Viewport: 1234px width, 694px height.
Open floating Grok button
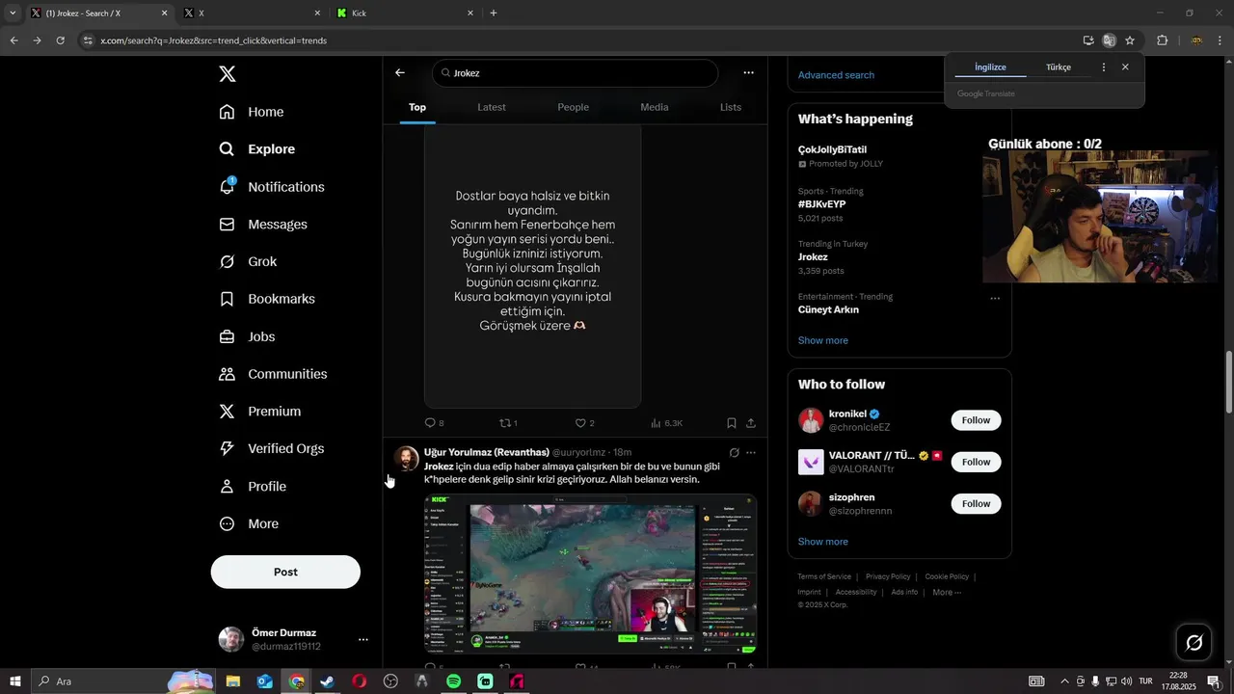pyautogui.click(x=1194, y=643)
